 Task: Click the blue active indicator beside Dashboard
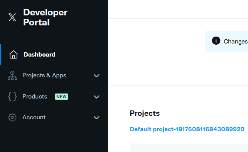1,55
